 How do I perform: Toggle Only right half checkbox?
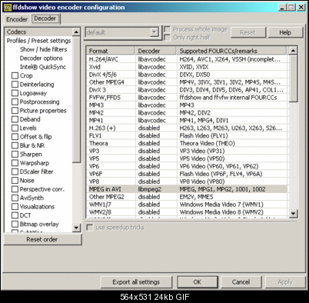click(x=167, y=38)
